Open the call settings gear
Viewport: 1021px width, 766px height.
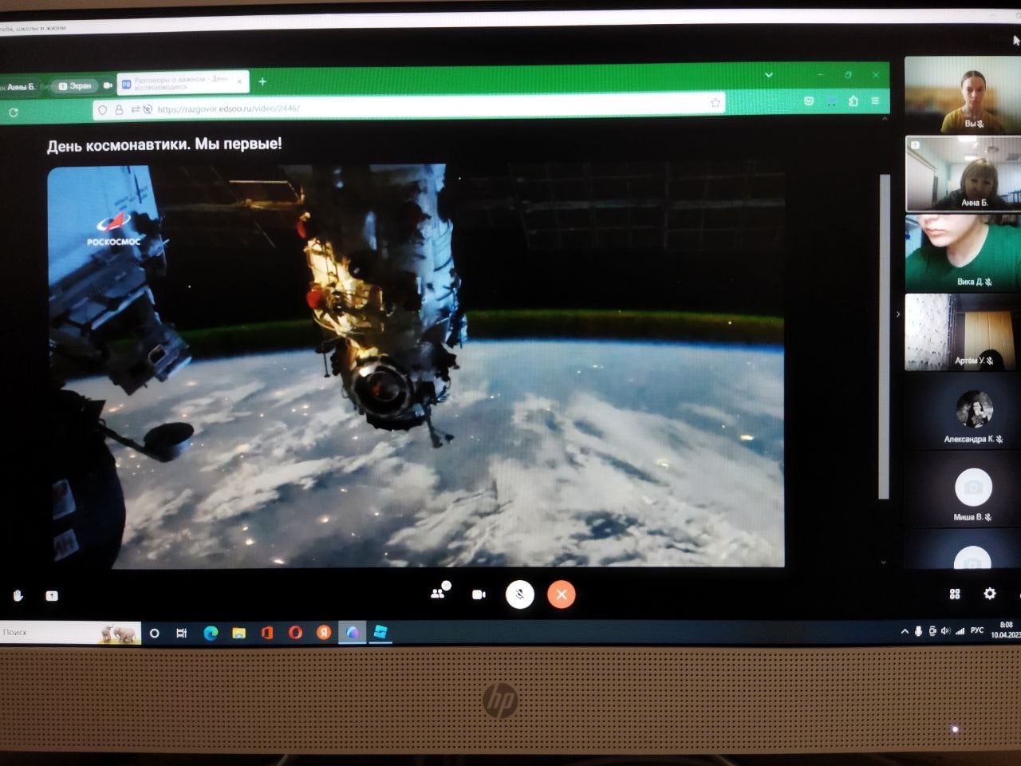tap(990, 594)
